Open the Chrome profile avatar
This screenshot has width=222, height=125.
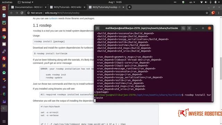pyautogui.click(x=213, y=13)
